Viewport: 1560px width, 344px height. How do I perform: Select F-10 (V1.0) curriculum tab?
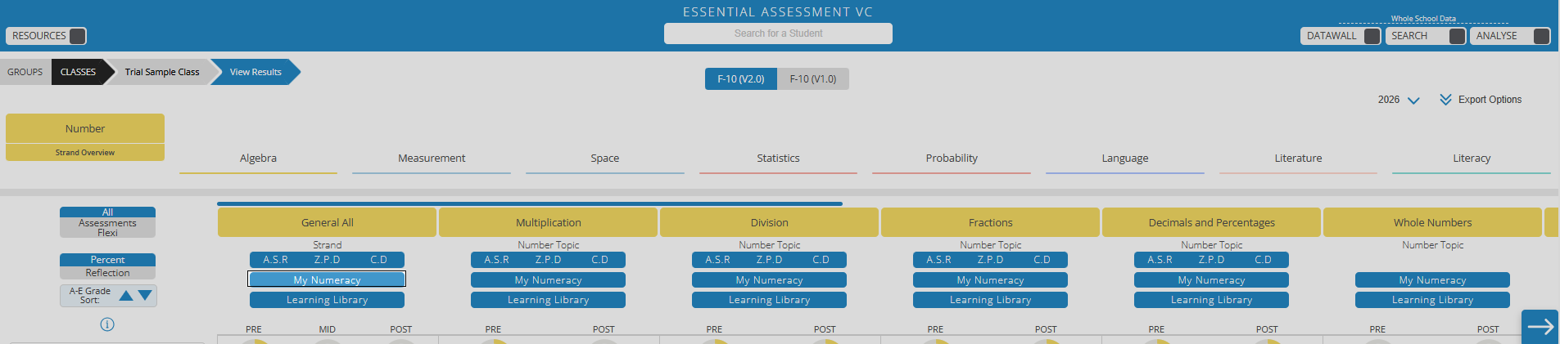(x=812, y=79)
